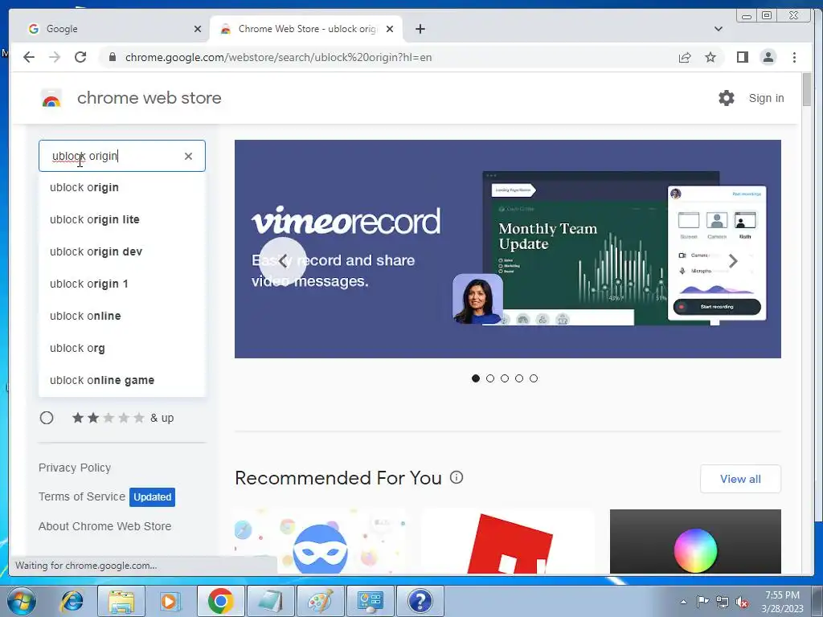Viewport: 823px width, 617px height.
Task: Click the browser forward arrow
Action: coord(55,57)
